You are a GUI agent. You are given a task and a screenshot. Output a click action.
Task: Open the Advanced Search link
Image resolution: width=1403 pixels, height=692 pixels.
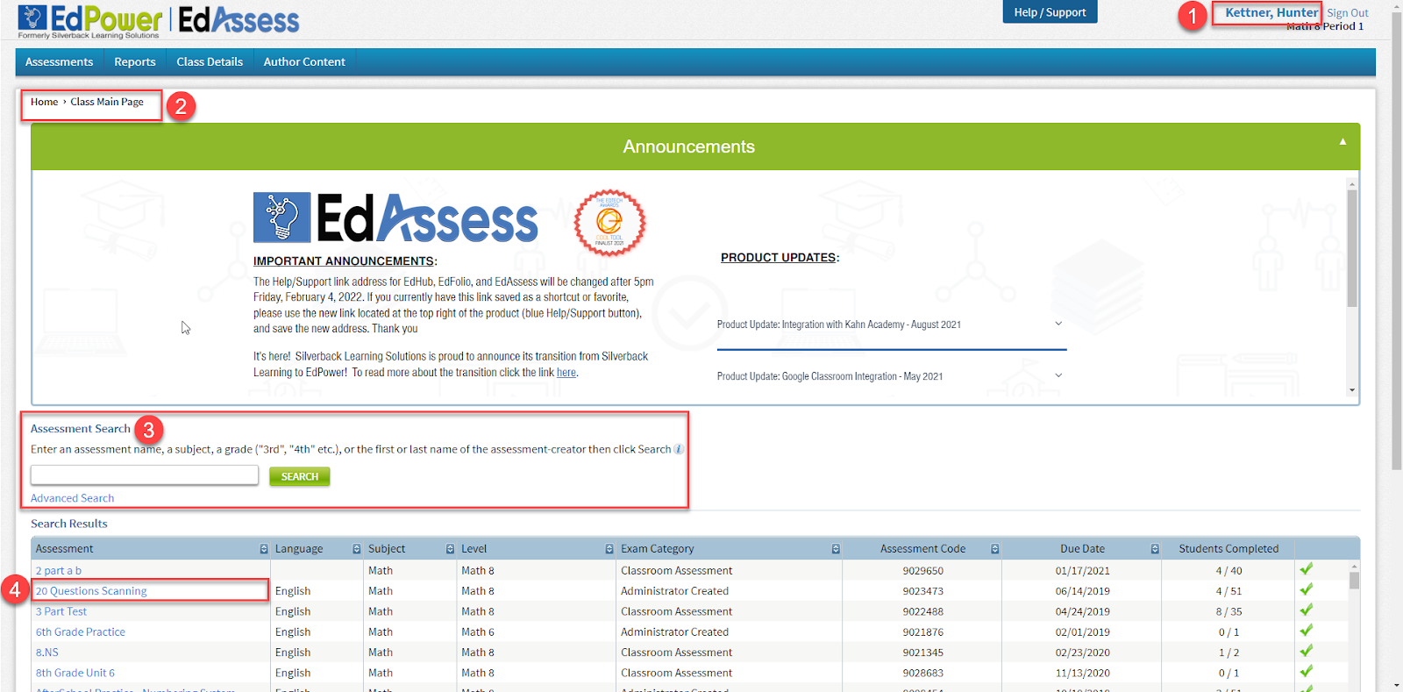click(x=73, y=498)
